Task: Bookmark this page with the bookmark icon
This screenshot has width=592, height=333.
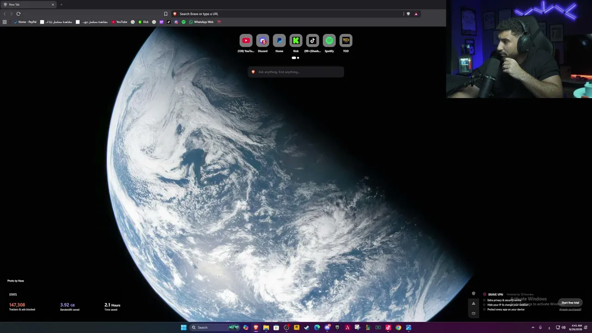Action: click(166, 14)
